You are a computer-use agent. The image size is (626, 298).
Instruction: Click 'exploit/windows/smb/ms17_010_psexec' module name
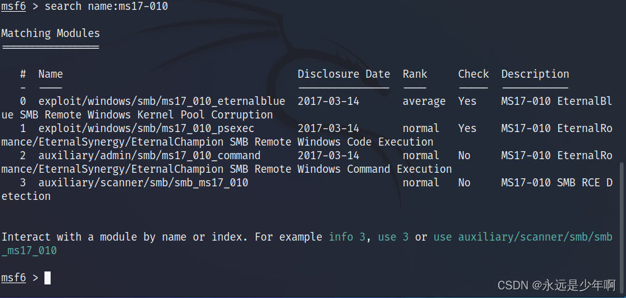click(146, 128)
